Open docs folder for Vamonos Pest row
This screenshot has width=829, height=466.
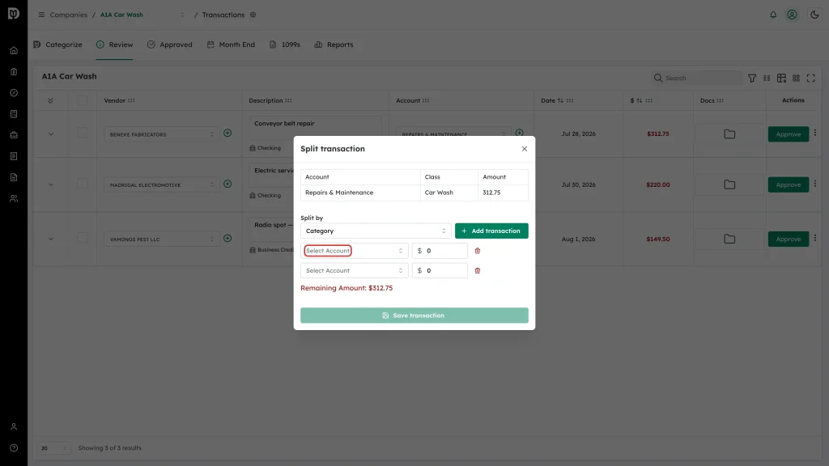pyautogui.click(x=729, y=239)
